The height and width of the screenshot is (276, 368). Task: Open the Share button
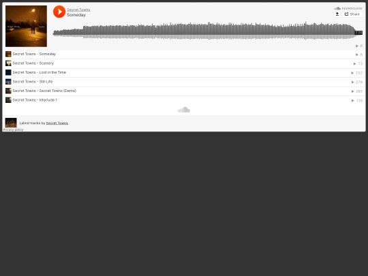352,14
